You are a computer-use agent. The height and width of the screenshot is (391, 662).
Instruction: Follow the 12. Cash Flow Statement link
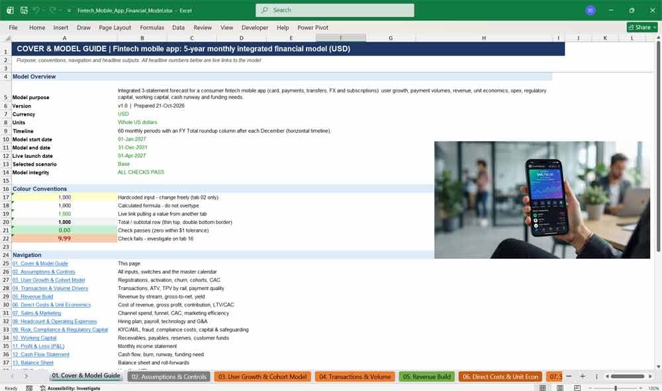point(41,354)
